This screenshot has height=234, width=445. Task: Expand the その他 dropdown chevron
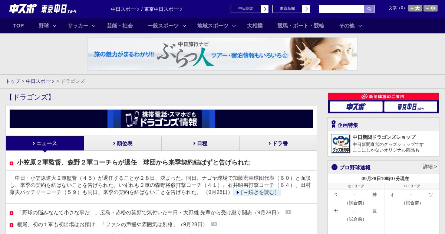point(360,26)
